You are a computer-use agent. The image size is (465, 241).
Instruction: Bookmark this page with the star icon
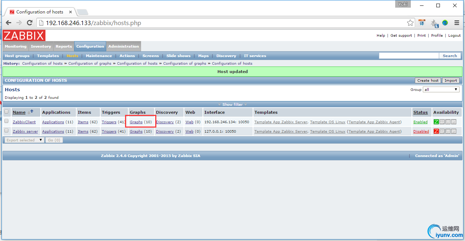click(x=410, y=23)
